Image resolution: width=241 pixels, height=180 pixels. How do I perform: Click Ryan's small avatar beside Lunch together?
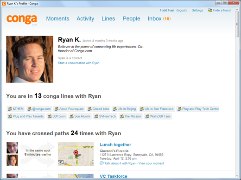click(13, 160)
